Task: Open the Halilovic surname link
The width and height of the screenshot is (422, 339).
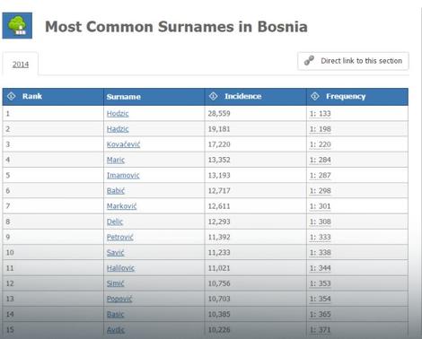Action: pos(120,268)
